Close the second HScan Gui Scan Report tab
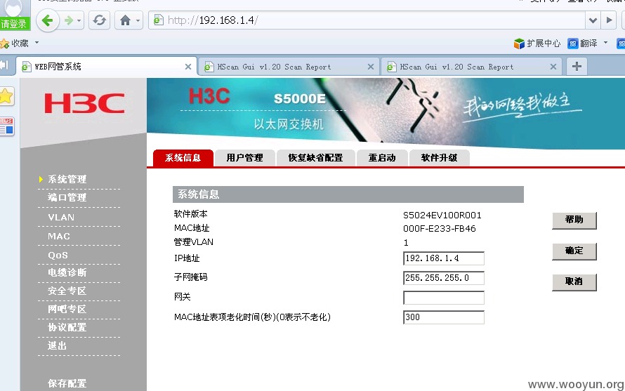This screenshot has width=625, height=391. (553, 67)
